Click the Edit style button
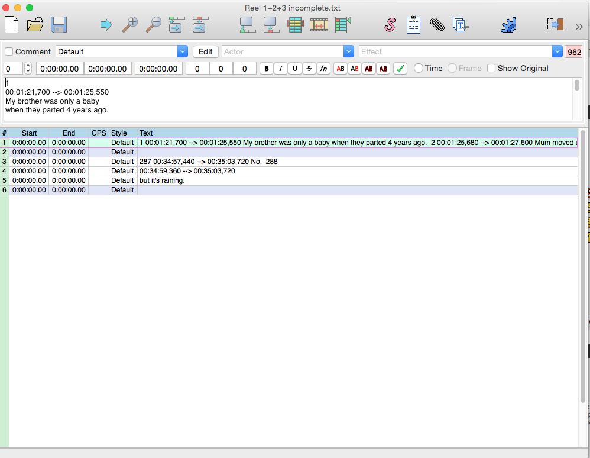590x458 pixels. (206, 51)
